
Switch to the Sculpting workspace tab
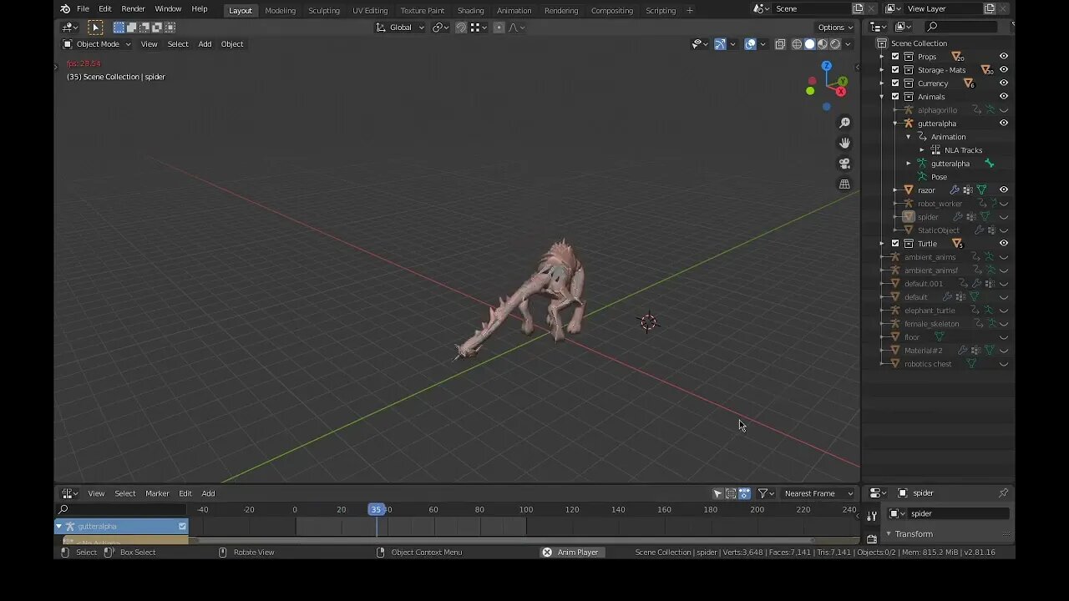(324, 11)
